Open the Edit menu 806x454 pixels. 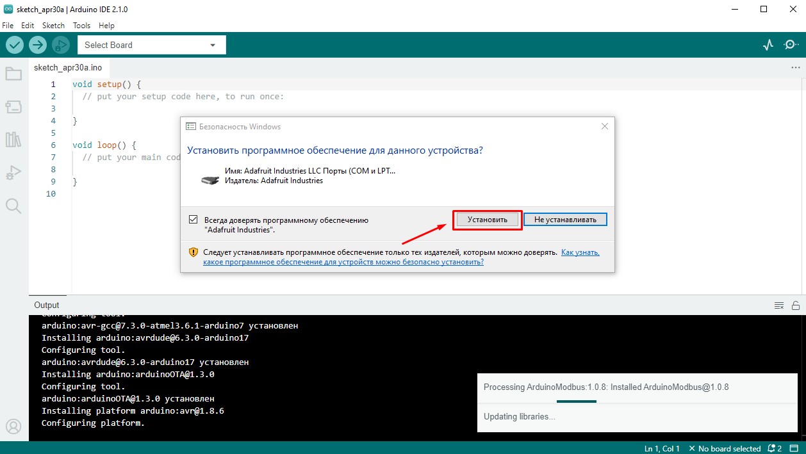coord(28,26)
